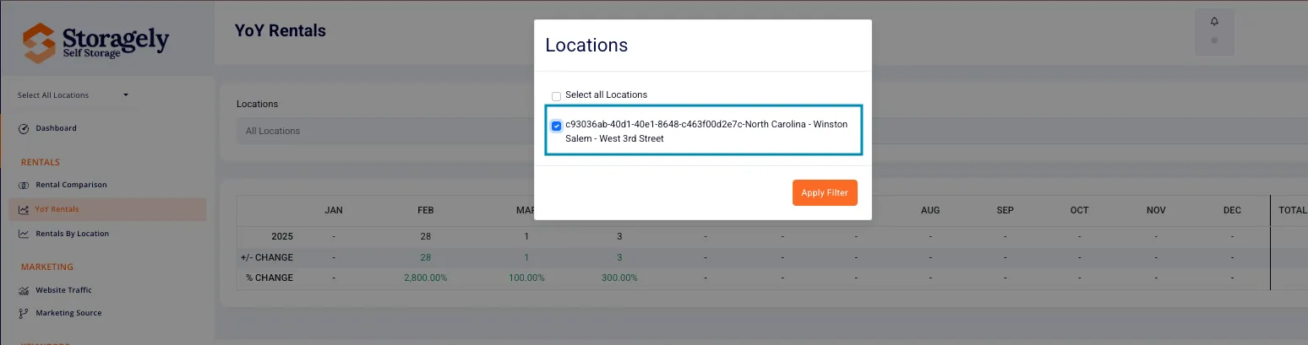
Task: Click the % CHANGE row label
Action: pyautogui.click(x=270, y=278)
